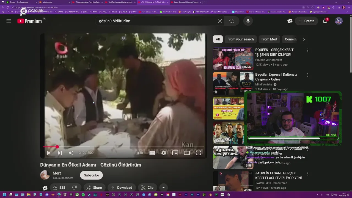Image resolution: width=352 pixels, height=198 pixels.
Task: Open the notifications bell
Action: 325,21
